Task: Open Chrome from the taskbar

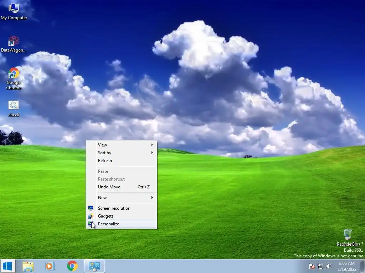Action: (72, 266)
